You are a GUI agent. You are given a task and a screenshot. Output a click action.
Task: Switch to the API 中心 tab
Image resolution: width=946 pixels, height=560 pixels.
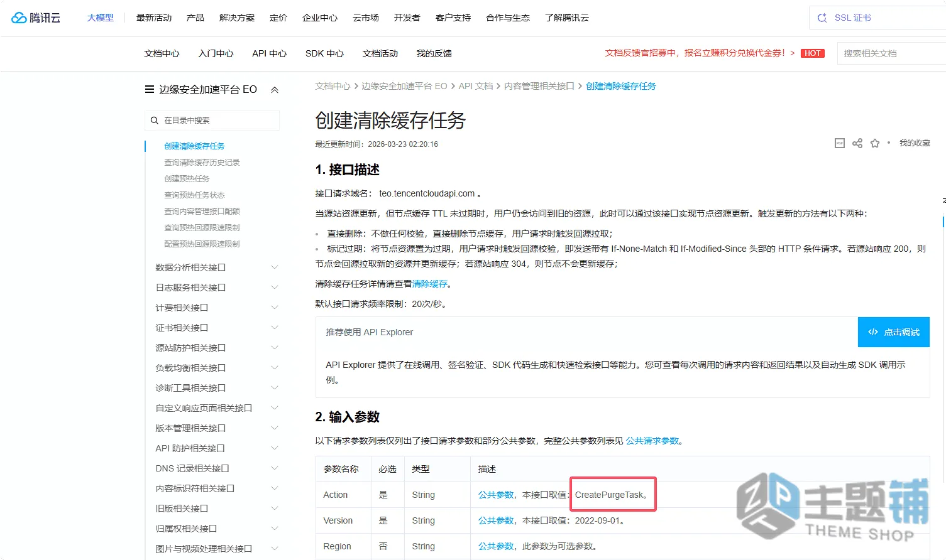[x=270, y=53]
